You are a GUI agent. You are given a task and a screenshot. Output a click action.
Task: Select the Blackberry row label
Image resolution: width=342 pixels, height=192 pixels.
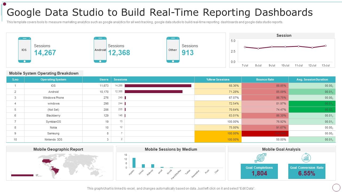click(x=53, y=115)
